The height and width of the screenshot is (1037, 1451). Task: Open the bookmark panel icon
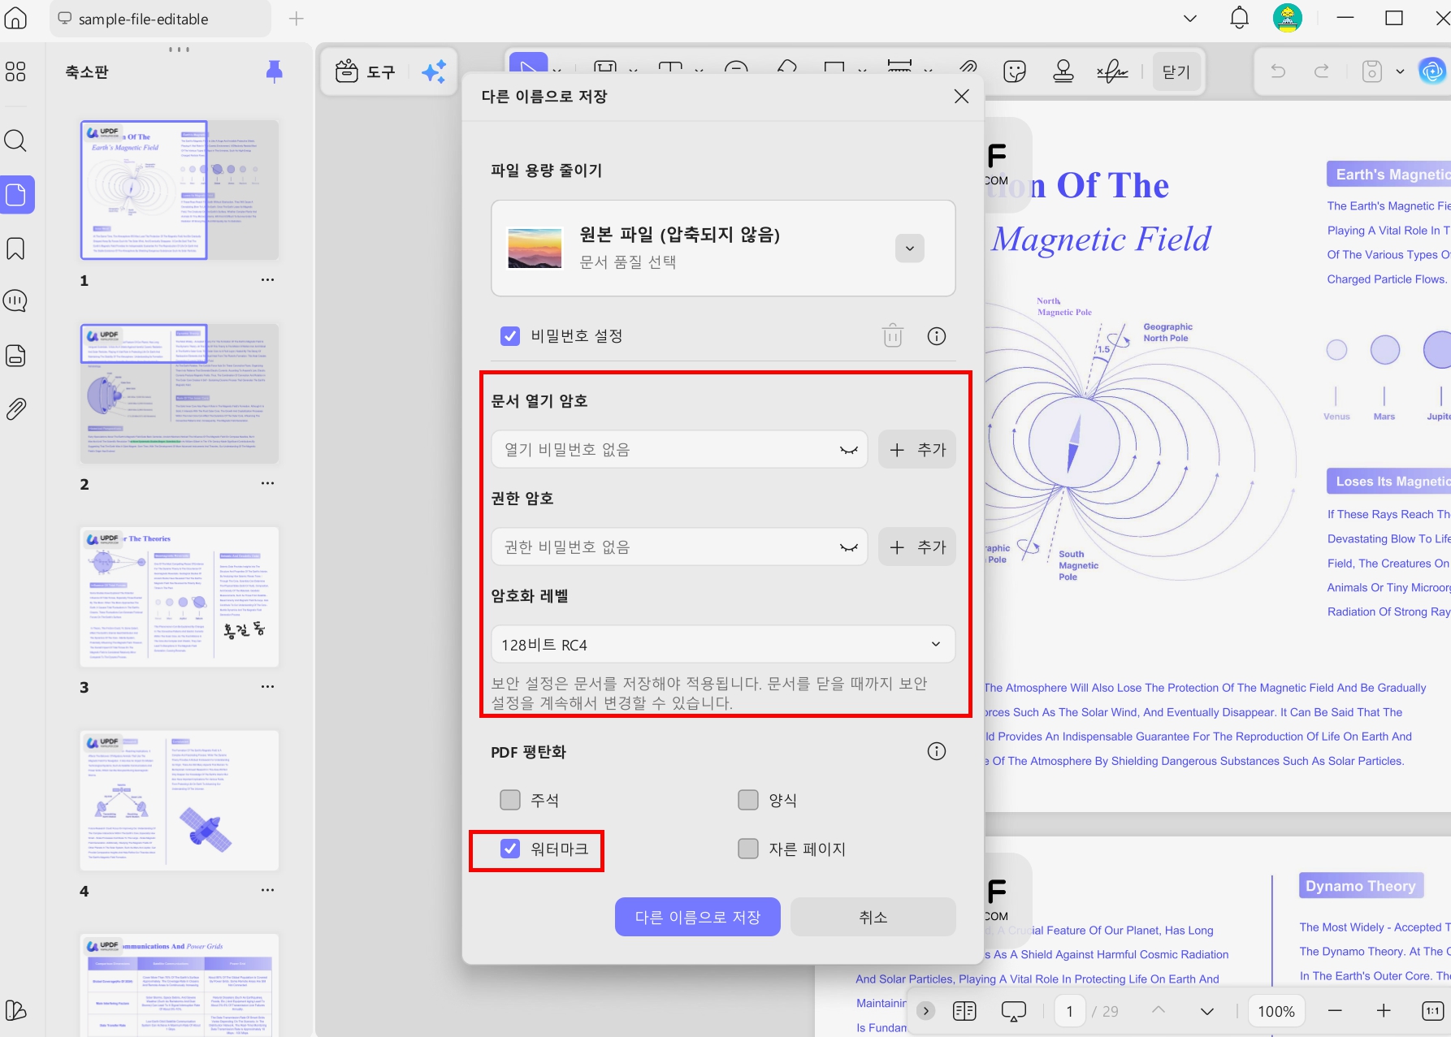[x=15, y=248]
